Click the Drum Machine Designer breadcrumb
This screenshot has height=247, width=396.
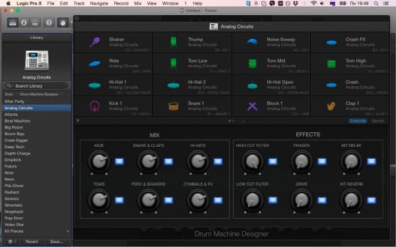point(39,94)
